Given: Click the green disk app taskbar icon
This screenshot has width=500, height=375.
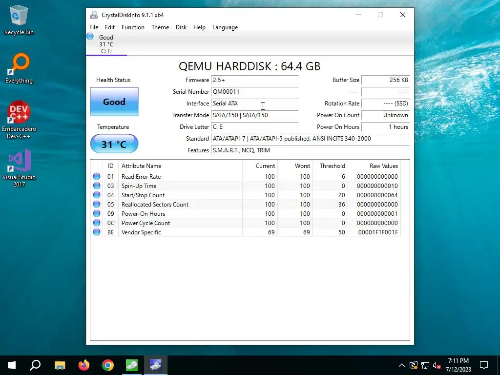Looking at the screenshot, I should 132,365.
